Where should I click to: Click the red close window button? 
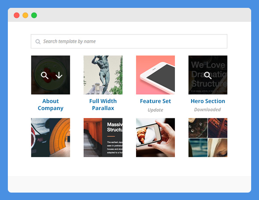(x=17, y=15)
